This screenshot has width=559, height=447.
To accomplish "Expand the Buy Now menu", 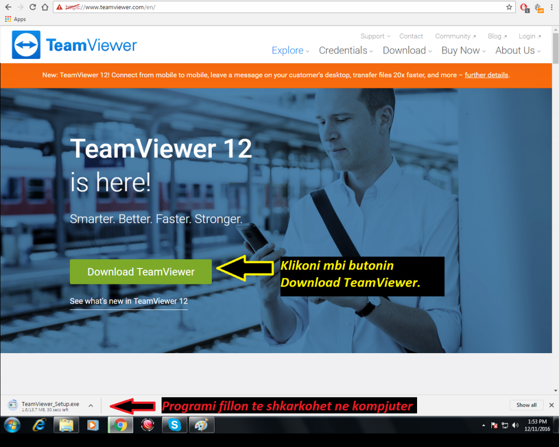I will [x=463, y=50].
